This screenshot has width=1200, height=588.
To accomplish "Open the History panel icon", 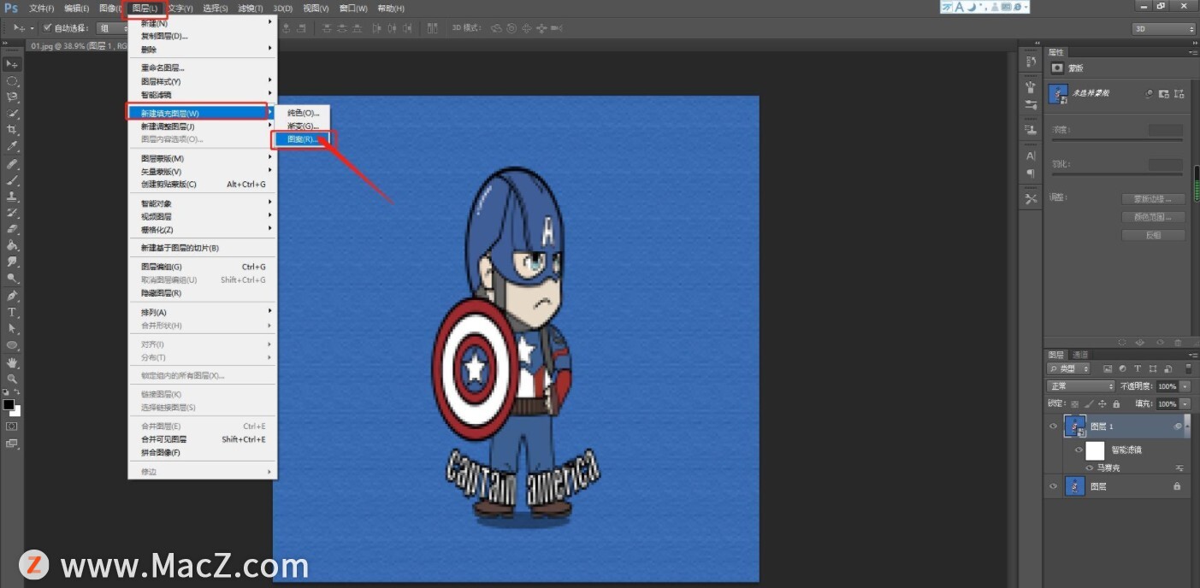I will click(x=1031, y=62).
